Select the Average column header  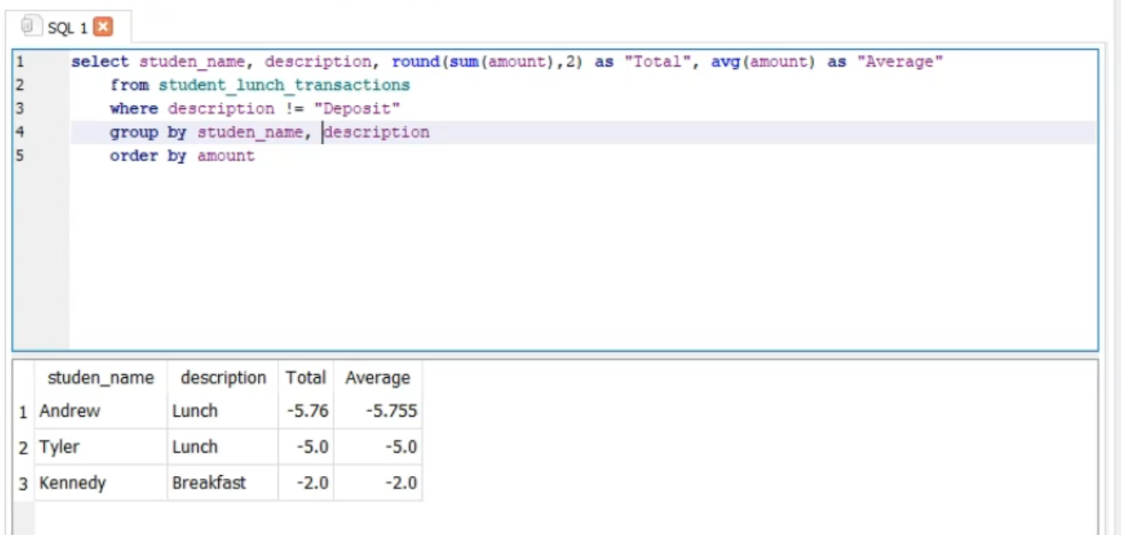tap(378, 378)
